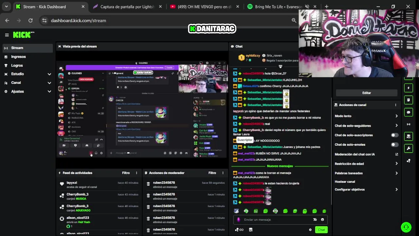Click the purple microphone icon in message box

click(x=238, y=220)
